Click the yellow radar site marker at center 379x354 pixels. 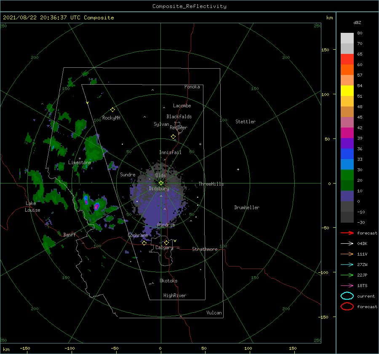[x=161, y=183]
